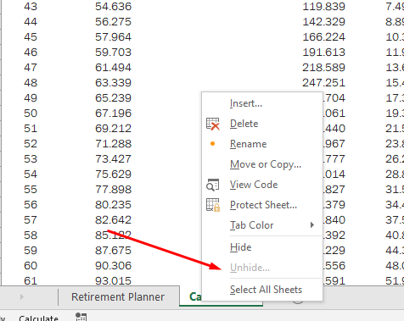
Task: Select the cell showing 93.015
Action: point(114,280)
